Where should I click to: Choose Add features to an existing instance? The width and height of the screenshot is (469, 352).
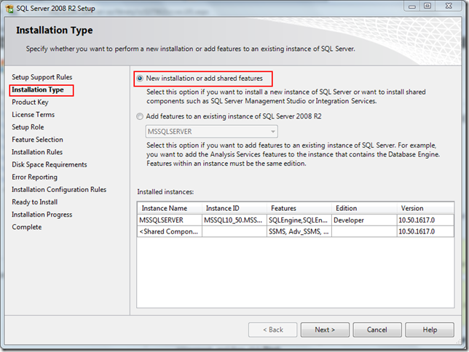point(229,116)
